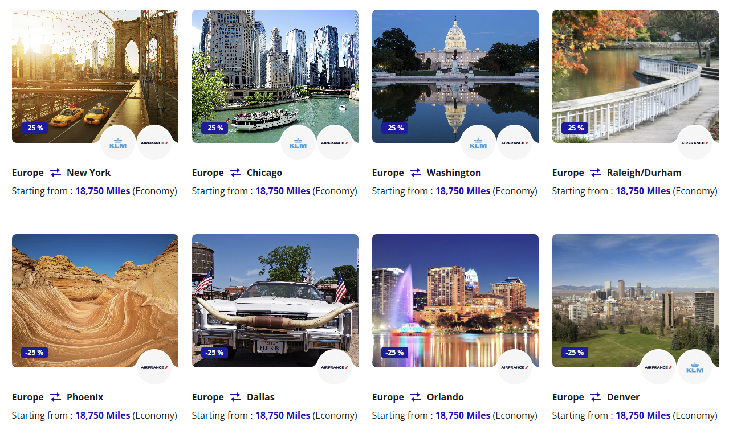Viewport: 733px width, 442px height.
Task: Click the KLM logo on Denver card
Action: coord(695,367)
